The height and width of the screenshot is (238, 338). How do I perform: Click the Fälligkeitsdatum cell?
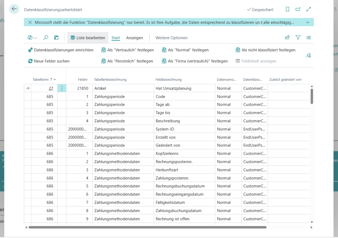pyautogui.click(x=185, y=202)
